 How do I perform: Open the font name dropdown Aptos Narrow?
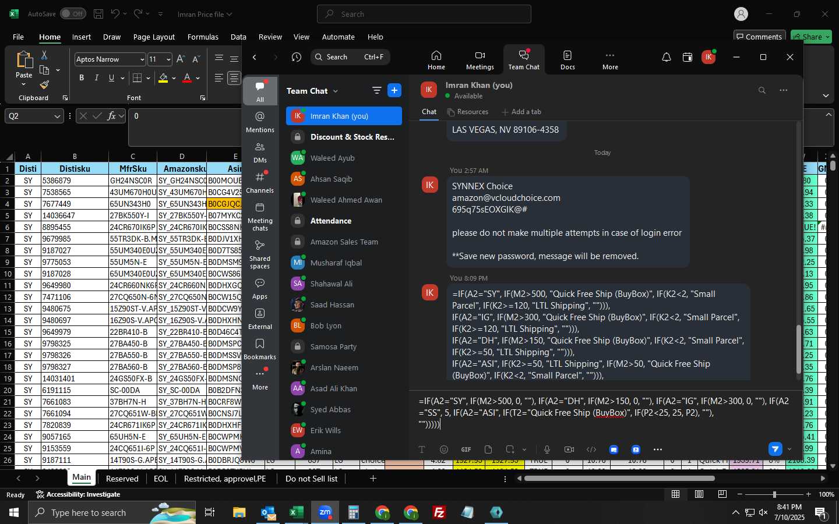point(142,59)
